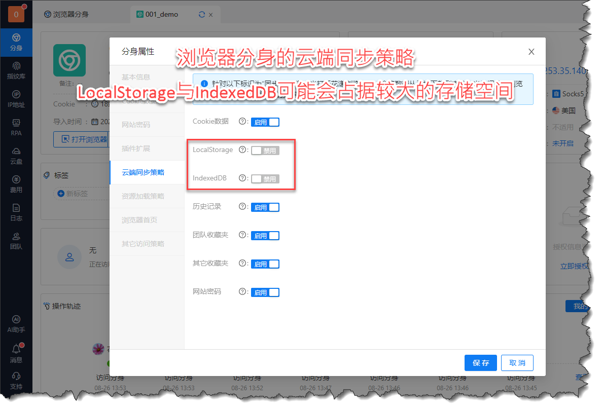Close the 分身属性 dialog
Screen dimensions: 602x412
(x=532, y=51)
